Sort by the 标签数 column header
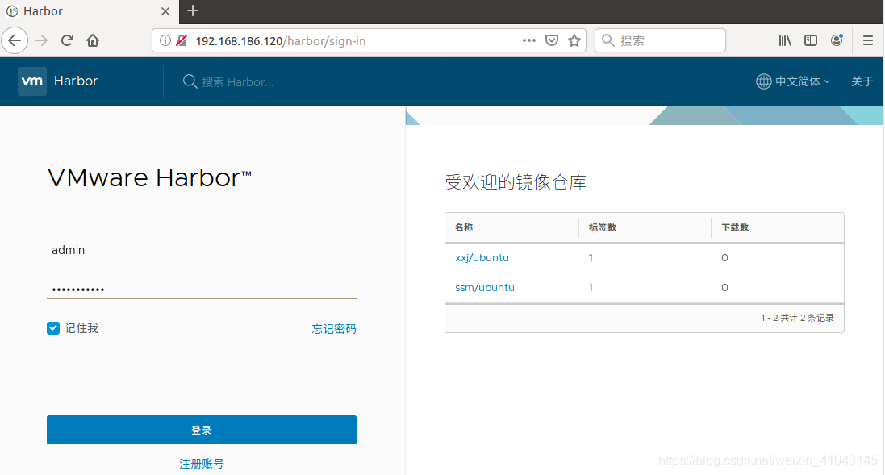 (602, 227)
